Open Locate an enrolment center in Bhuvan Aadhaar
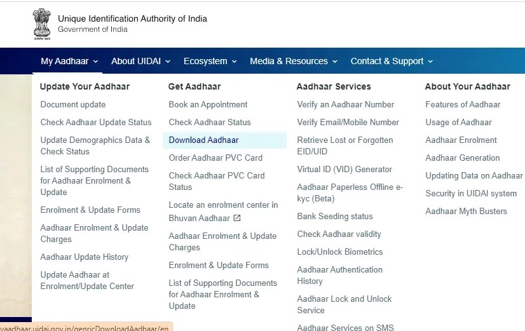This screenshot has width=525, height=331. 223,212
